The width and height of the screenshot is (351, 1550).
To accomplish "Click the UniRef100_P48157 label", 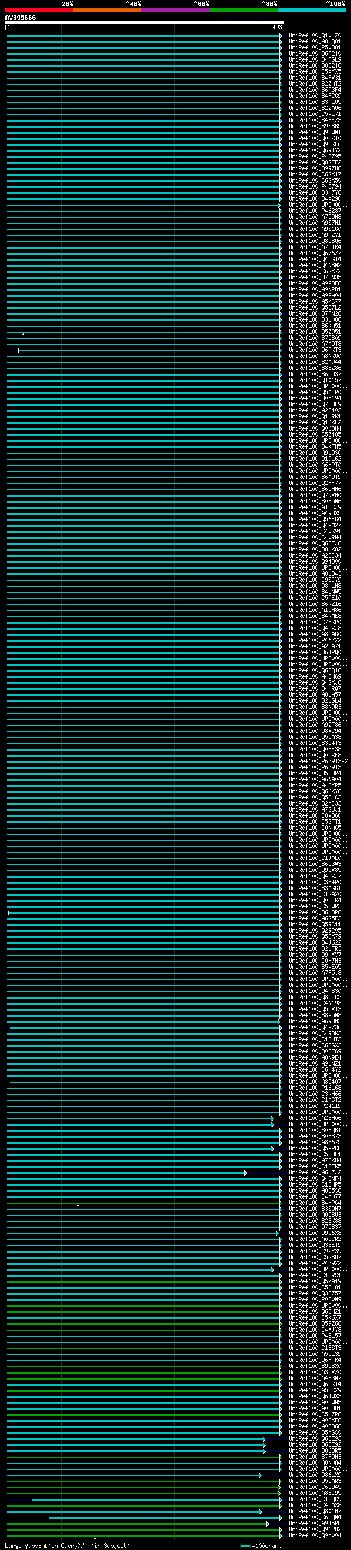I will point(314,1337).
